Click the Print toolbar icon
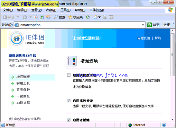 [x=105, y=17]
